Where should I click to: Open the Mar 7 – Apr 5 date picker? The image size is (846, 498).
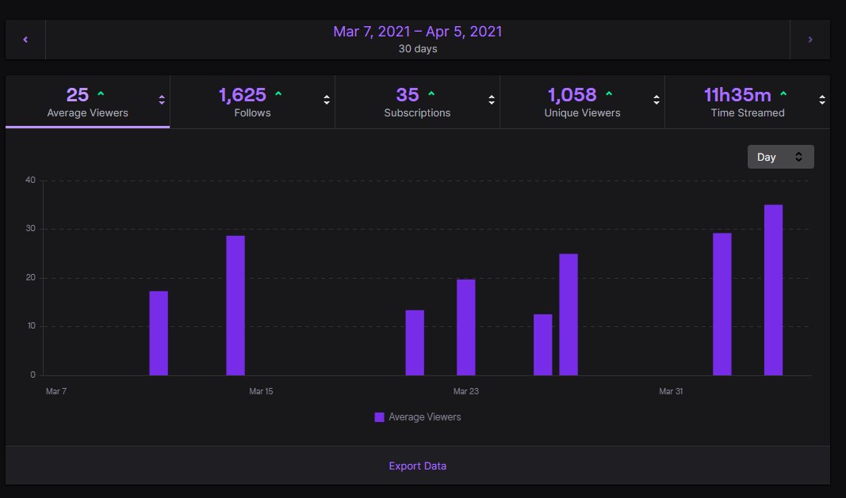coord(417,39)
